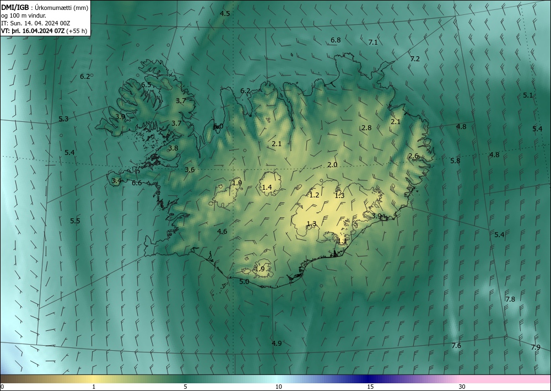Image resolution: width=551 pixels, height=391 pixels.
Task: Click the 4.5 value on the map
Action: click(225, 14)
